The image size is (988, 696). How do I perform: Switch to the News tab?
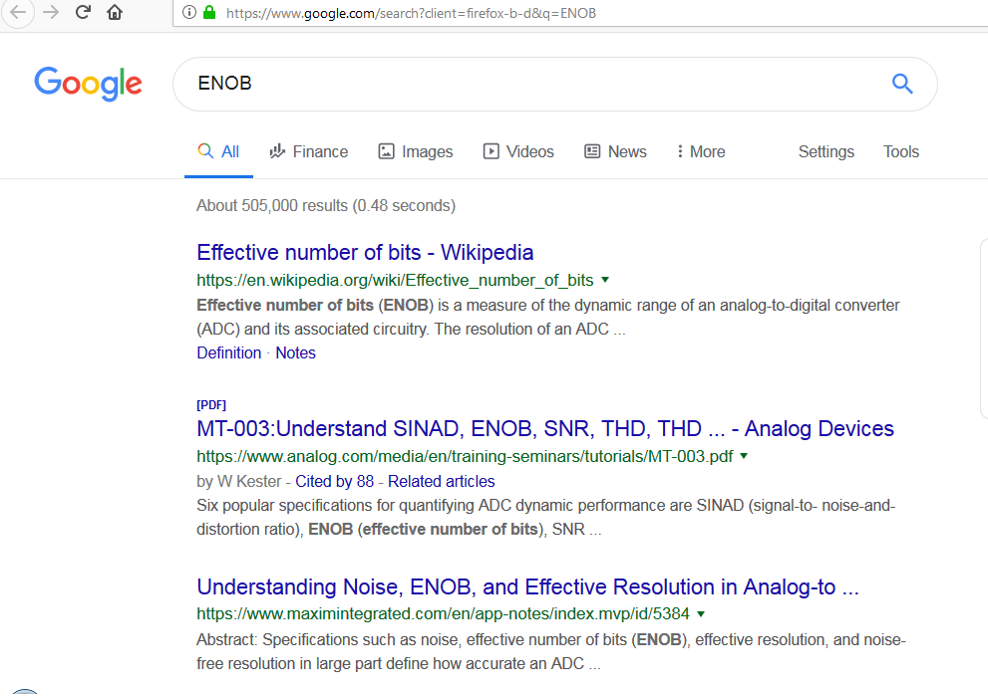point(615,151)
